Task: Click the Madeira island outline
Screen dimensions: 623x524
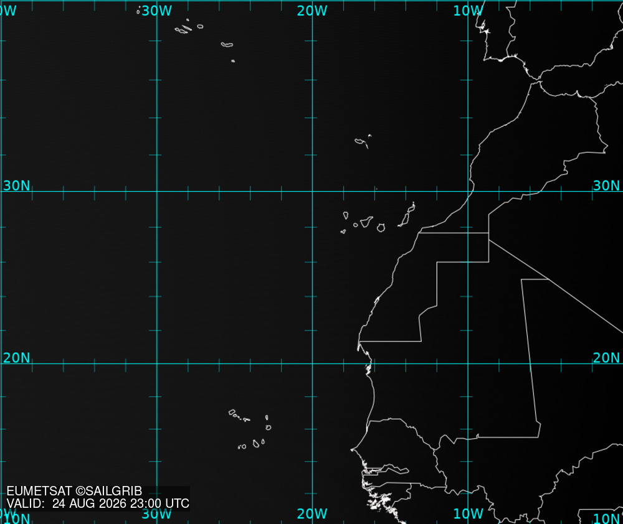Action: tap(363, 141)
